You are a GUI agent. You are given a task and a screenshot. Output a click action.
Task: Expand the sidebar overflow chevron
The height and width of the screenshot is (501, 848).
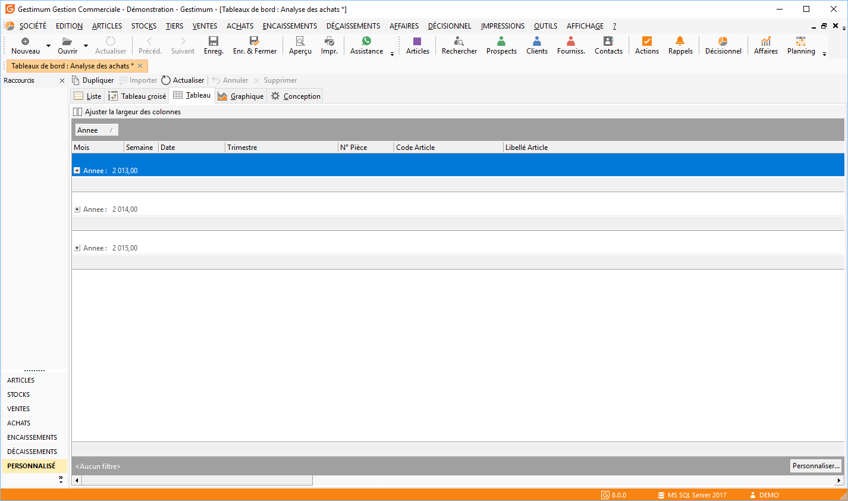[x=61, y=479]
